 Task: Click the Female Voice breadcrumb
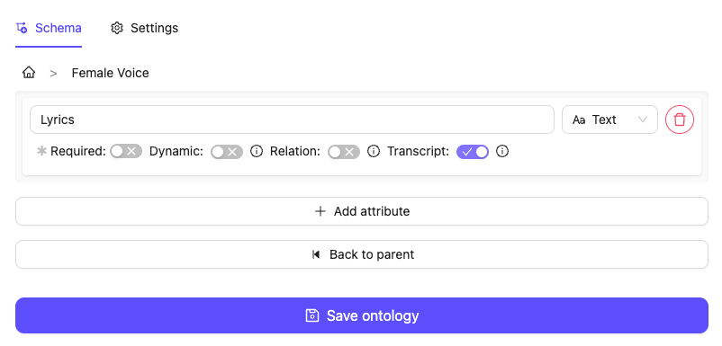pos(110,73)
